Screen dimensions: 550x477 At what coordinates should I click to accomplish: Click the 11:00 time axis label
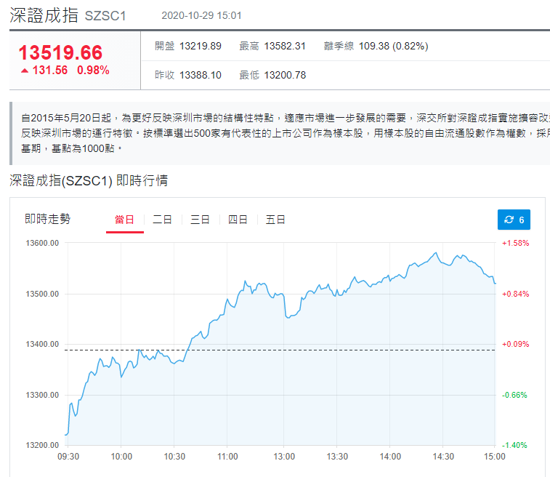point(227,457)
